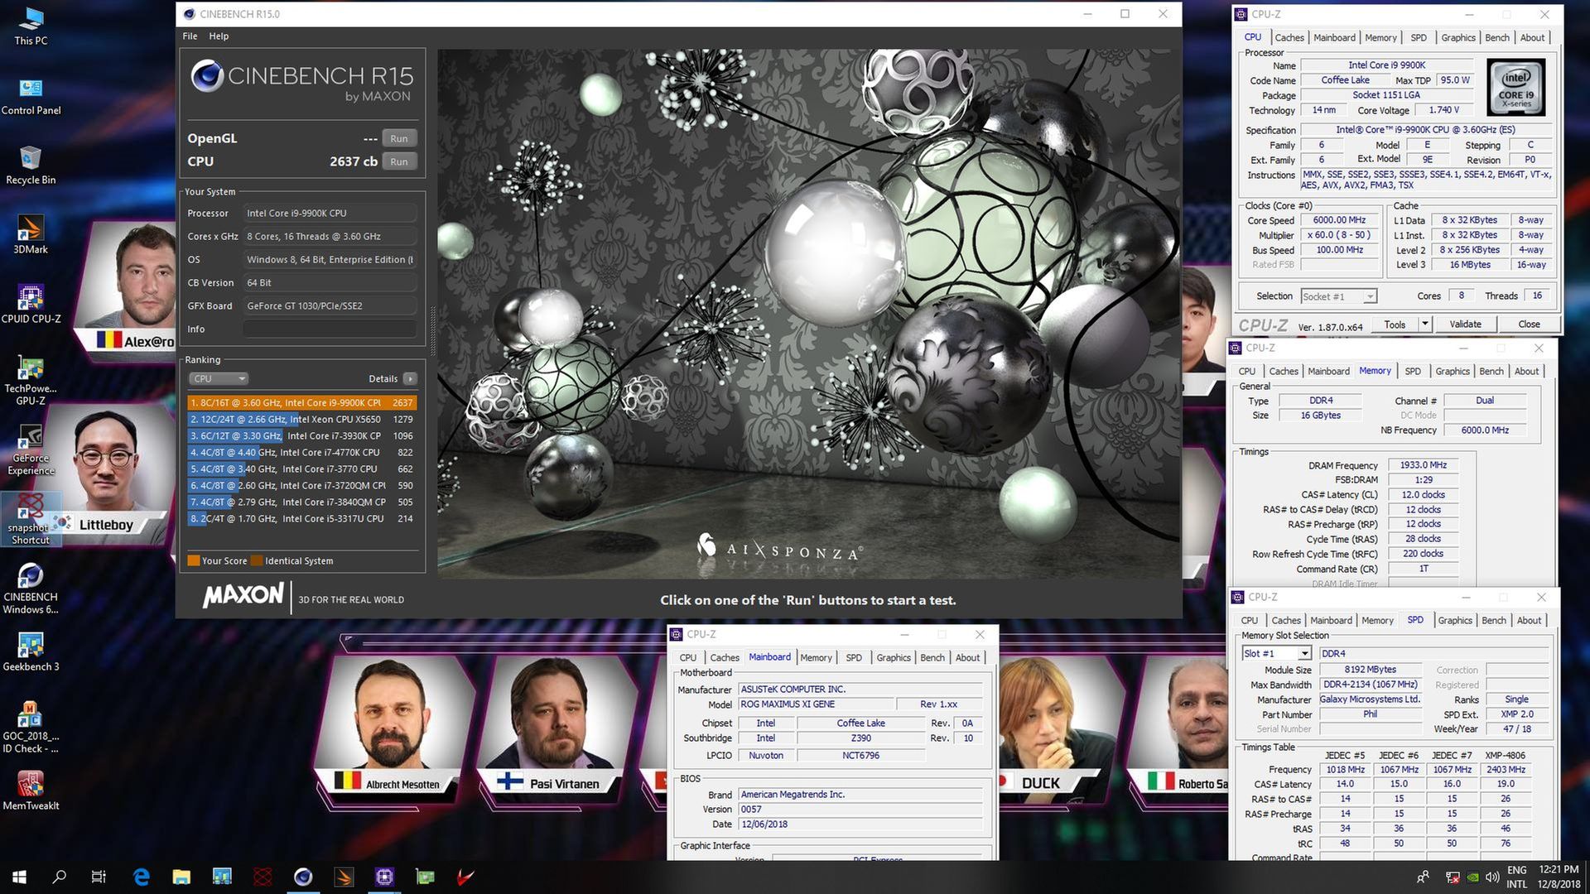Open the Recycle Bin desktop icon
The width and height of the screenshot is (1590, 894).
click(x=31, y=165)
